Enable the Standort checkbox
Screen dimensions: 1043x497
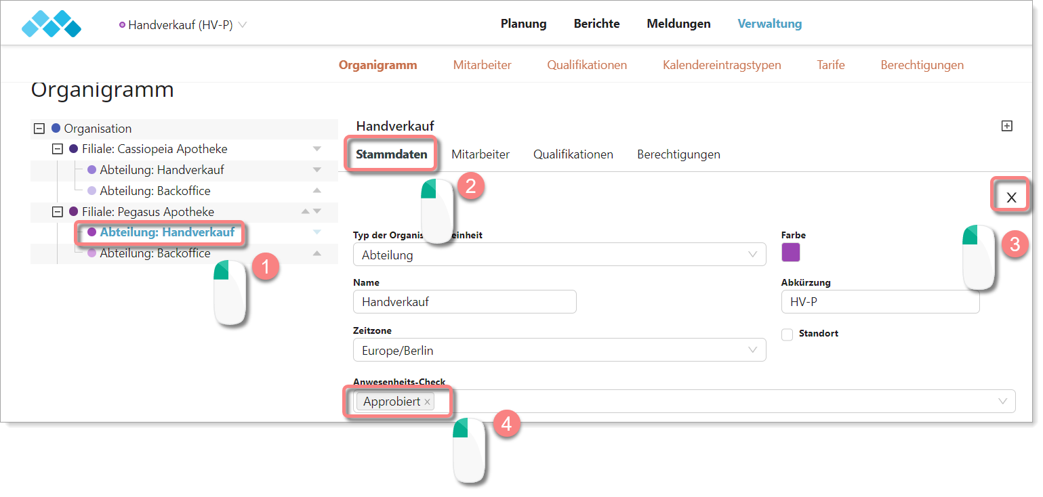pos(787,334)
